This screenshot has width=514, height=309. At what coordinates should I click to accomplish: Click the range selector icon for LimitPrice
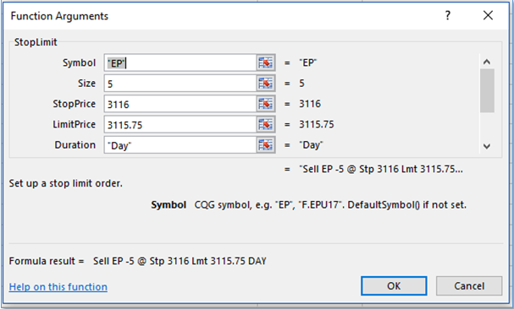[x=266, y=125]
